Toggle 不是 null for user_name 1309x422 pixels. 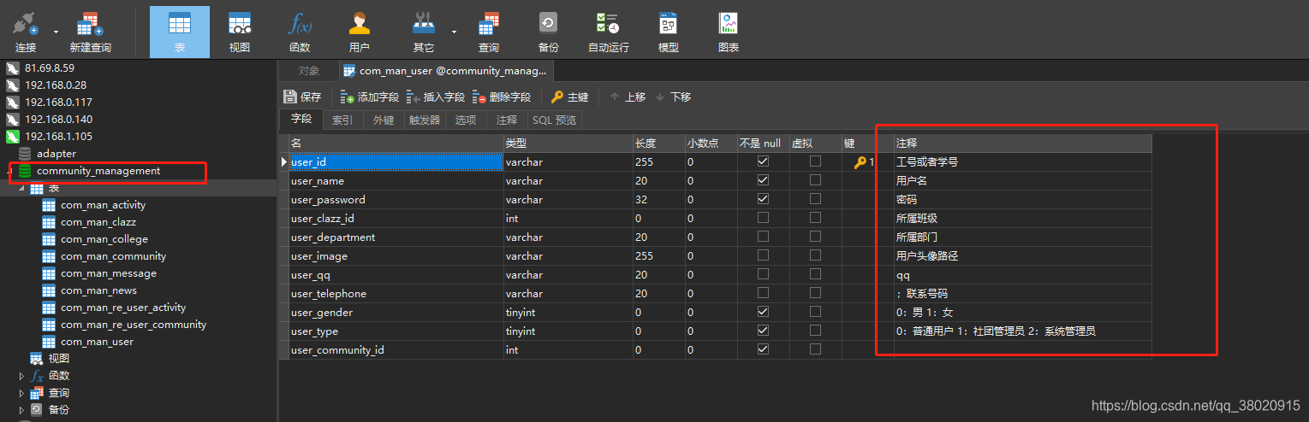[763, 180]
